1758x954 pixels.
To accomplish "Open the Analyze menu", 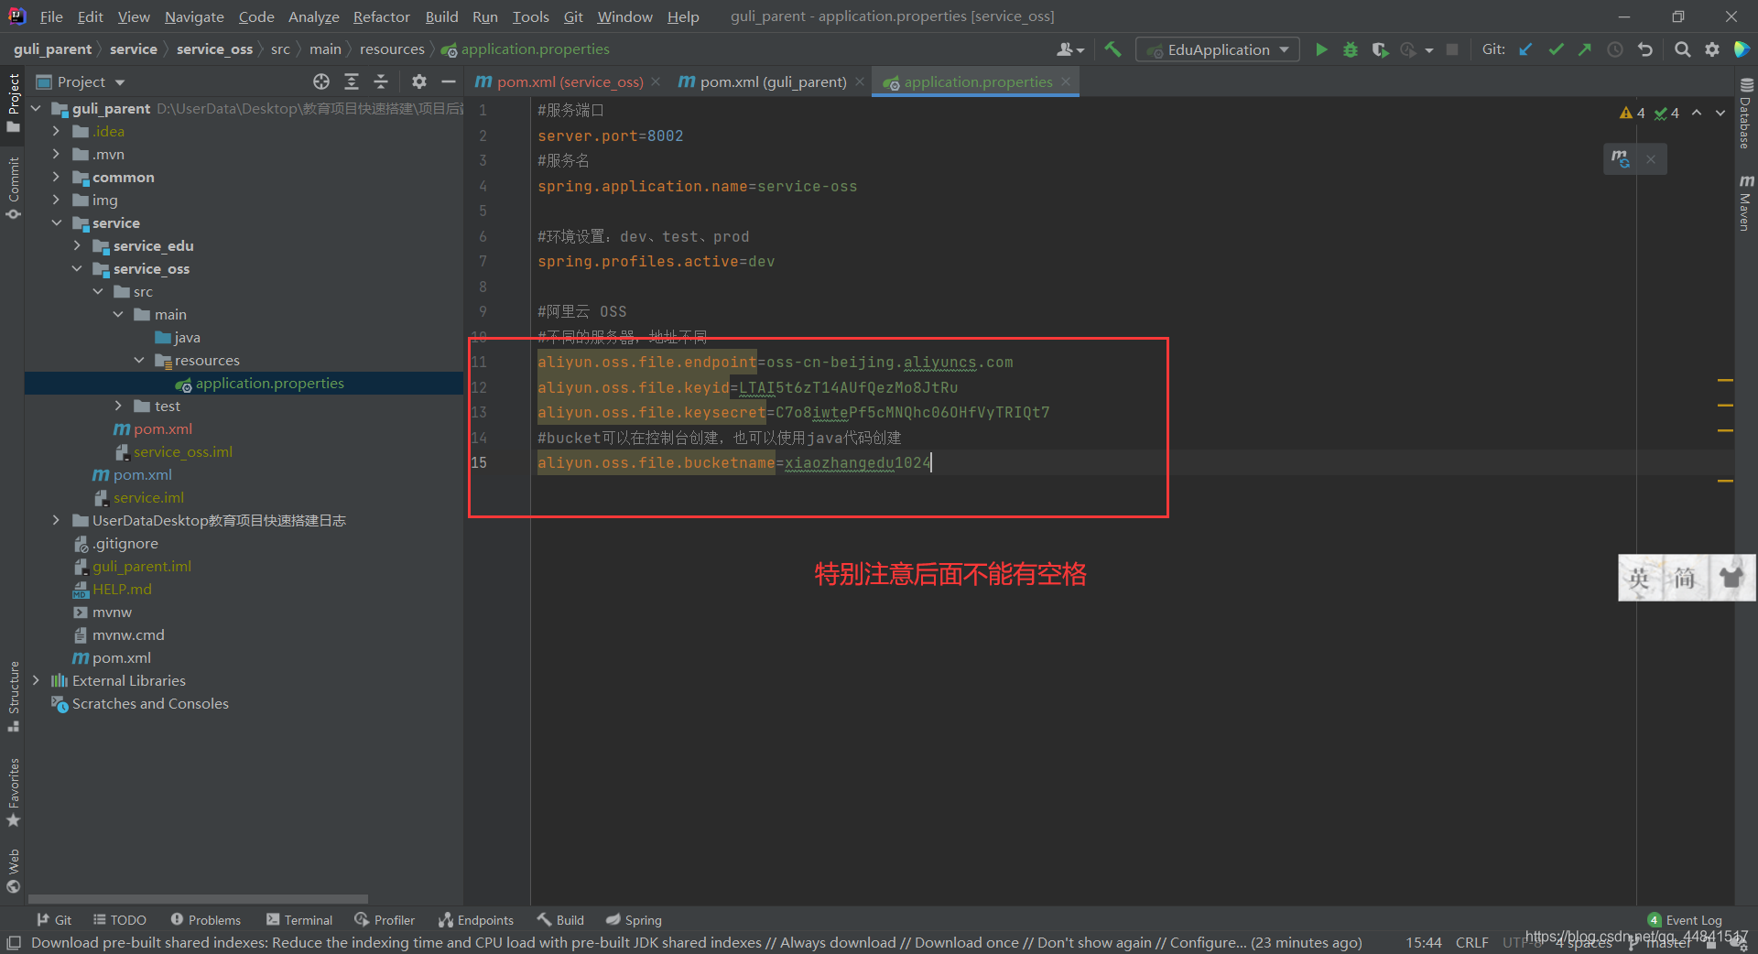I will click(313, 16).
